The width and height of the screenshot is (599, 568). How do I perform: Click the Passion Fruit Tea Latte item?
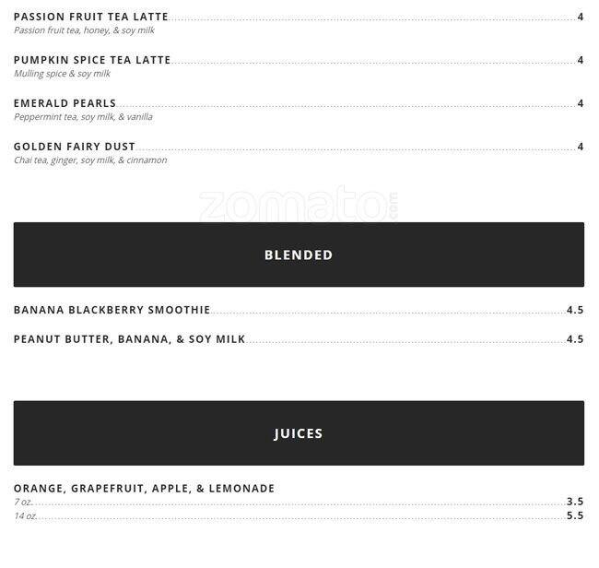[x=91, y=17]
